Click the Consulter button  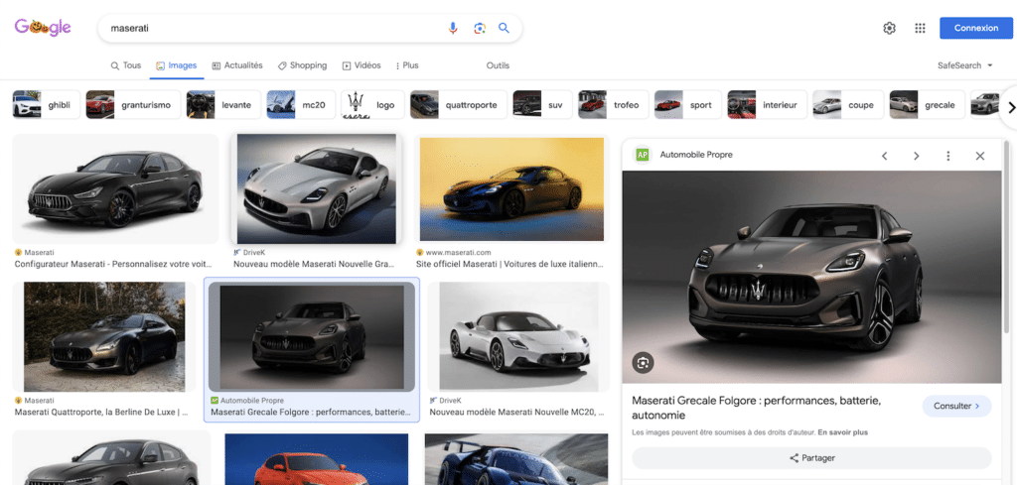tap(956, 406)
